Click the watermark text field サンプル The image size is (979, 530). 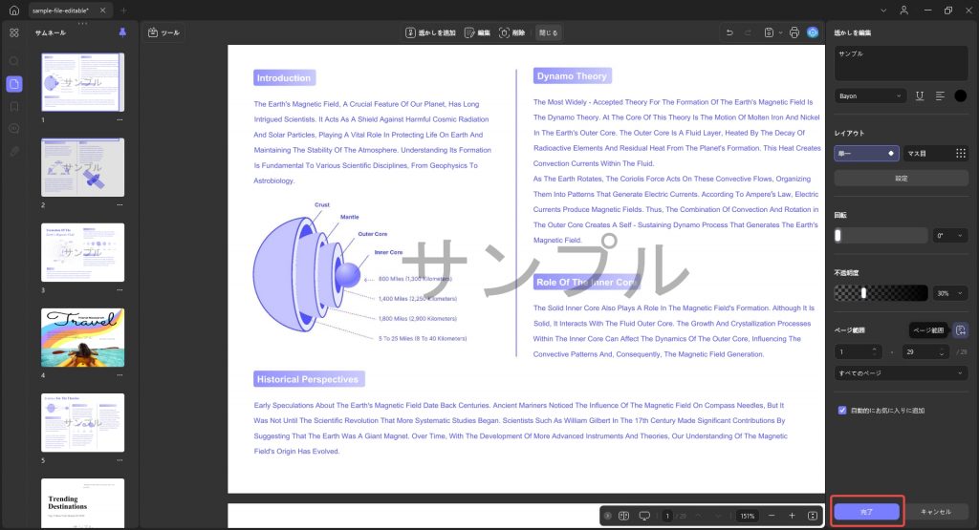click(901, 62)
